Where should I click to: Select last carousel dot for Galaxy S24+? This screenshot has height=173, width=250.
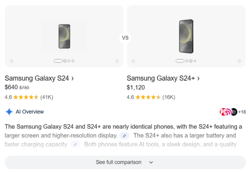(195, 61)
